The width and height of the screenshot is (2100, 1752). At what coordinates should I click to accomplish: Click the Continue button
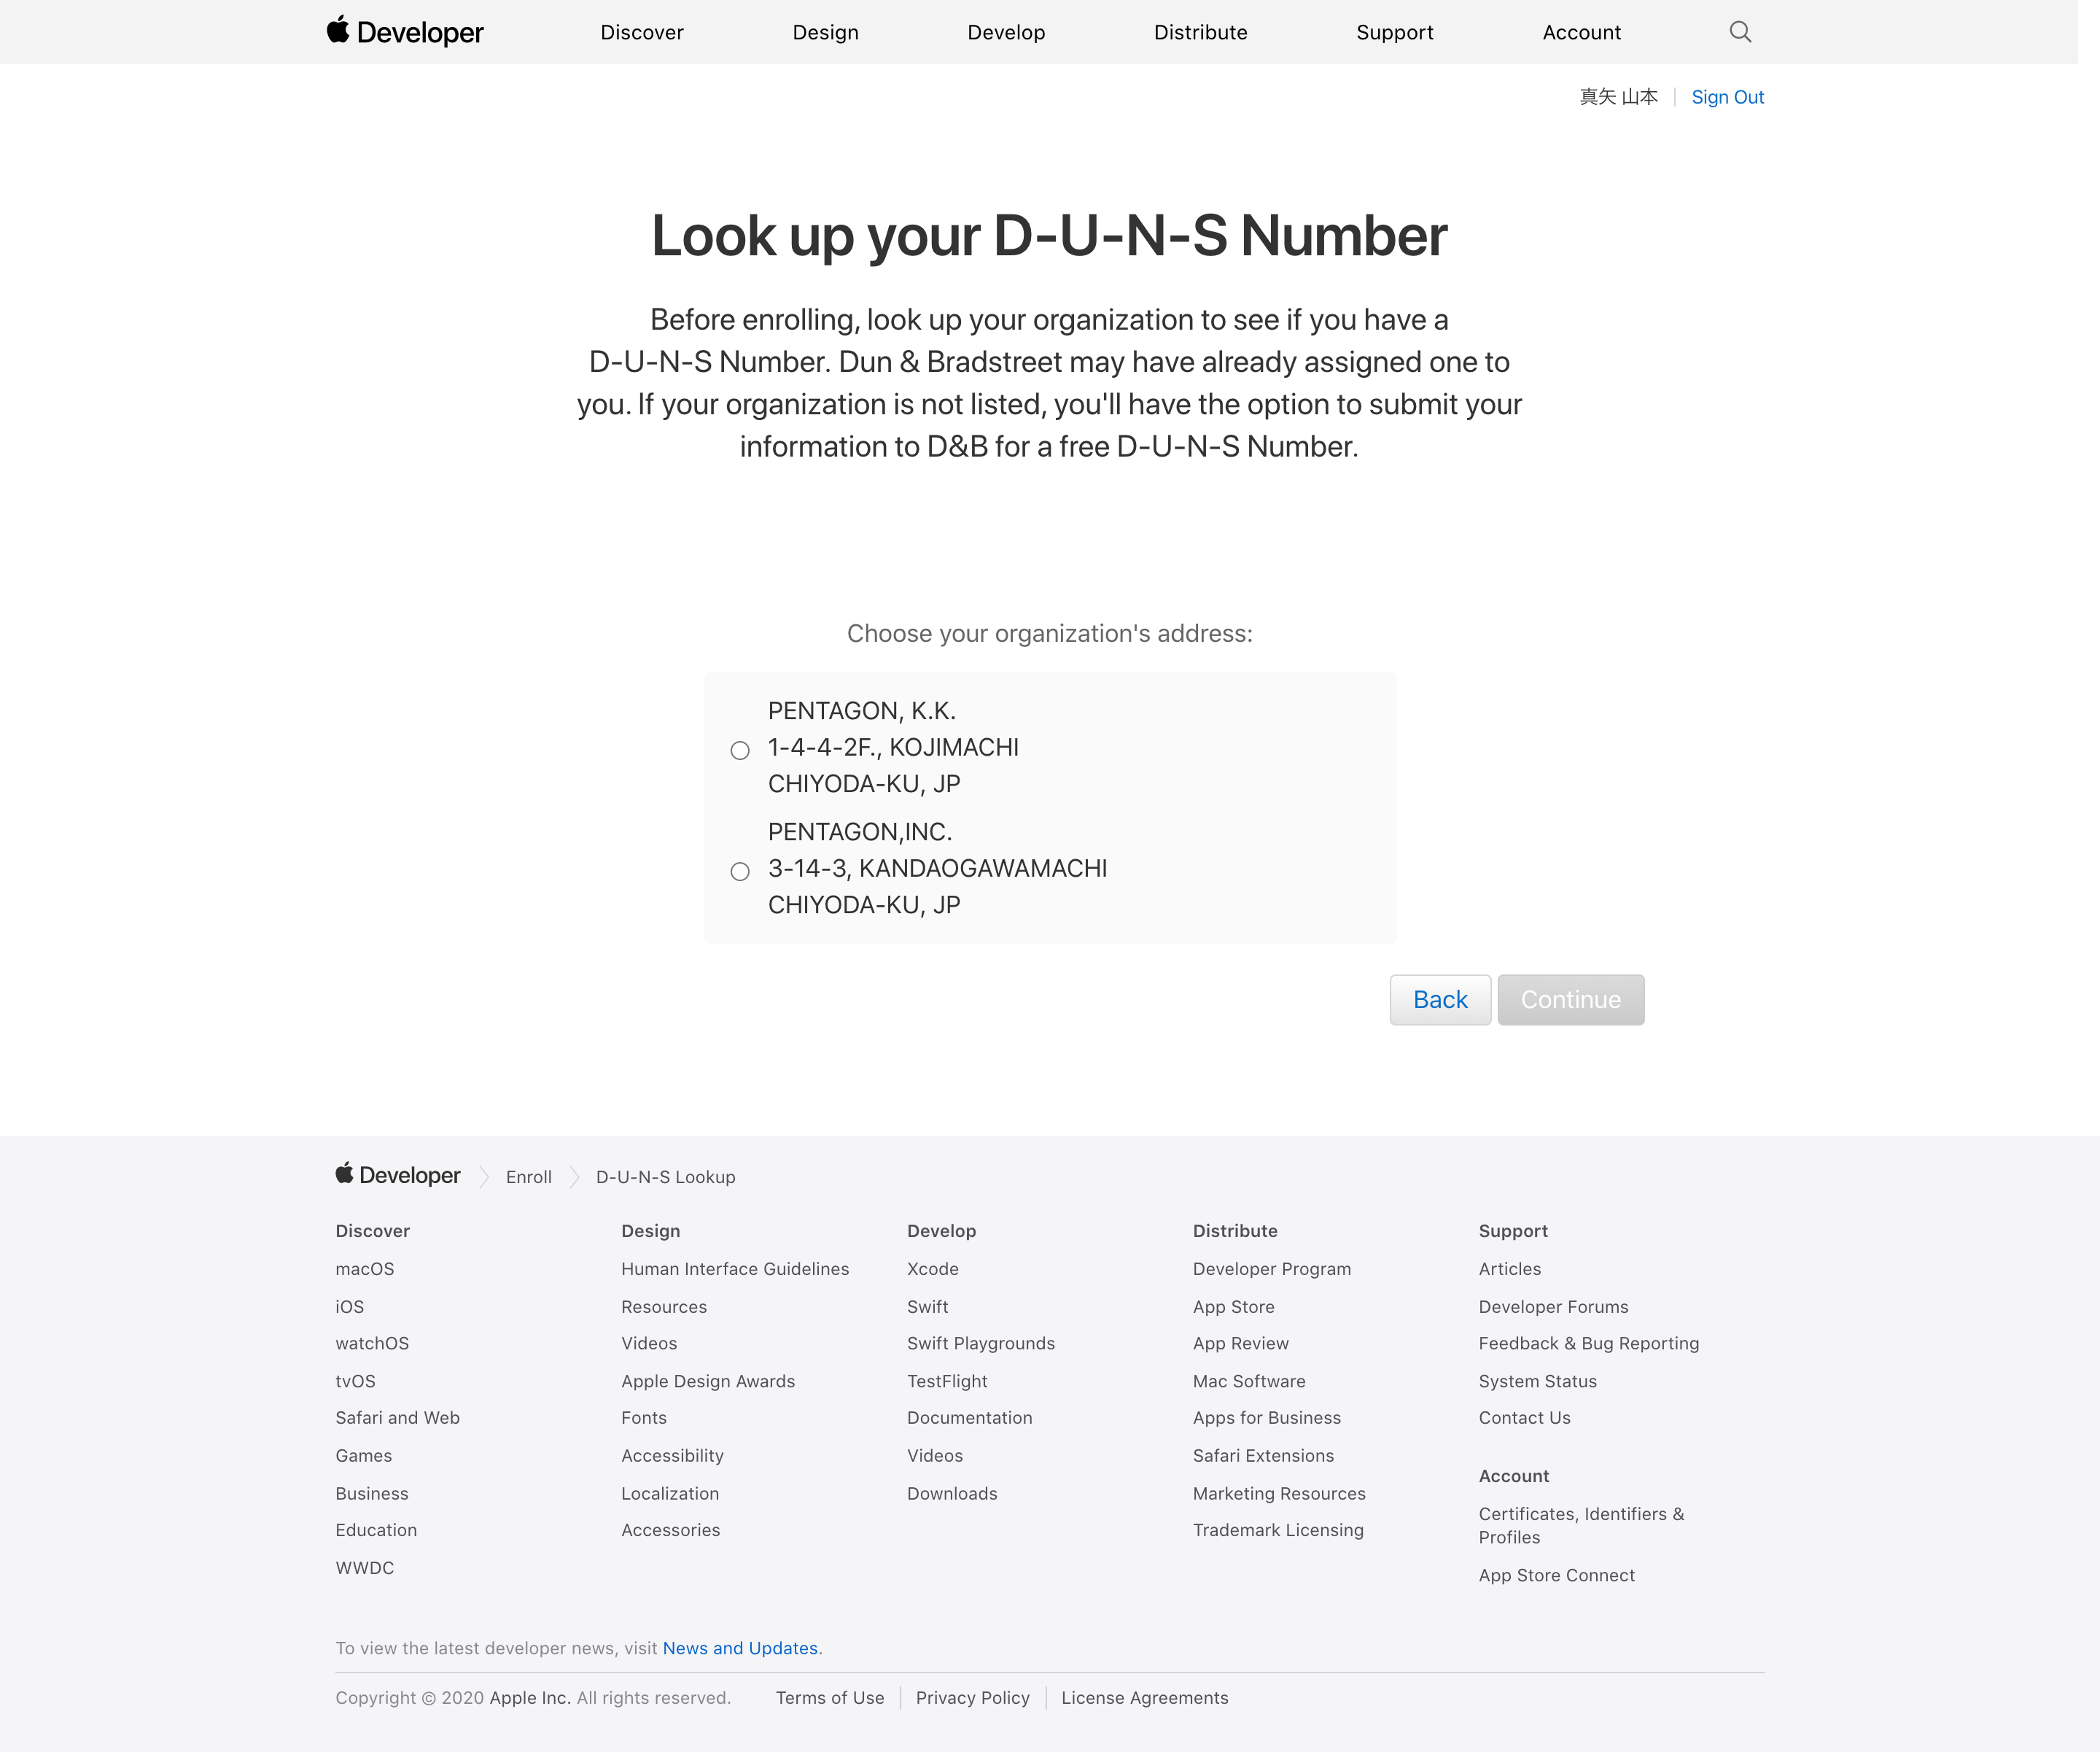[x=1571, y=999]
